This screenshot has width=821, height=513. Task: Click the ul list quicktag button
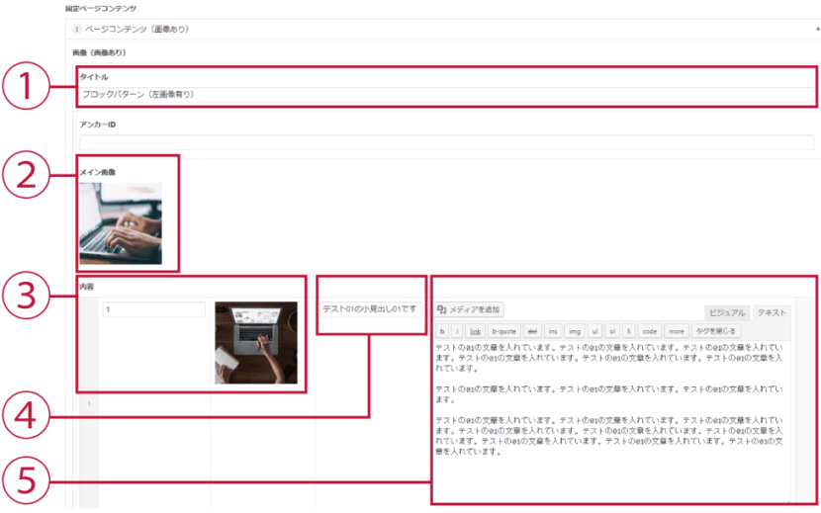point(594,331)
